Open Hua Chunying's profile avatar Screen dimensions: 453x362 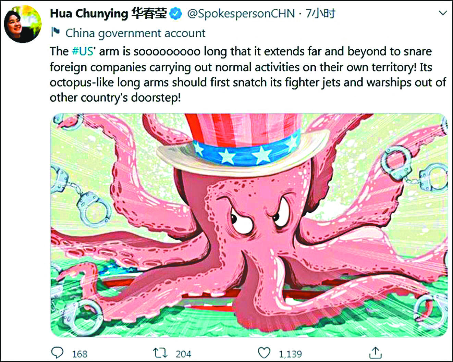[23, 24]
